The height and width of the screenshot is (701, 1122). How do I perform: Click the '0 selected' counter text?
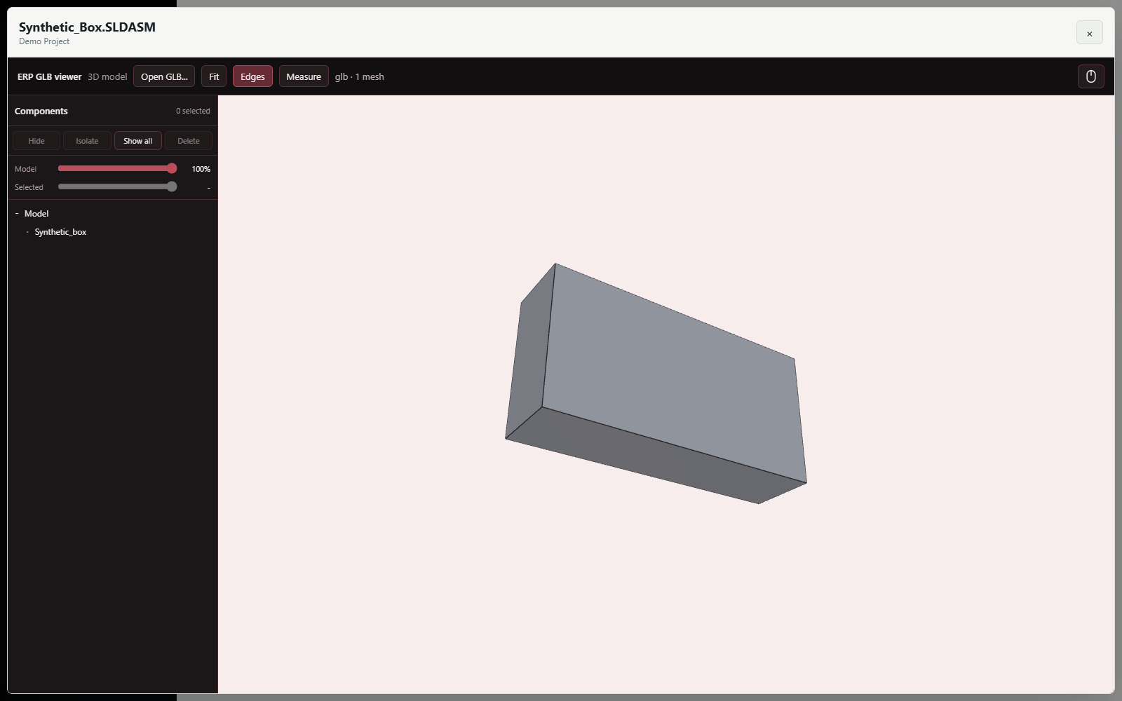click(x=193, y=111)
